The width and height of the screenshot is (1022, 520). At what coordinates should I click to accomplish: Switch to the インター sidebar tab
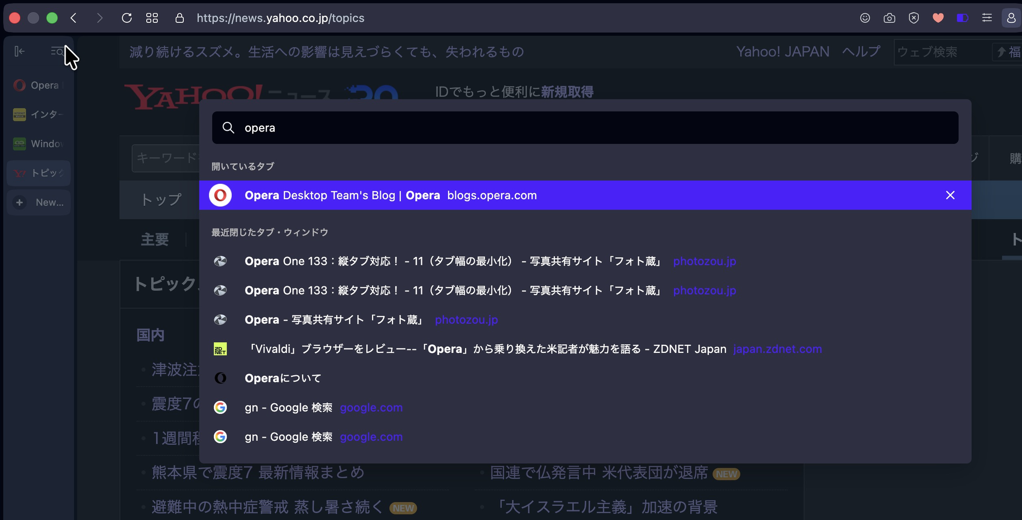pyautogui.click(x=39, y=115)
